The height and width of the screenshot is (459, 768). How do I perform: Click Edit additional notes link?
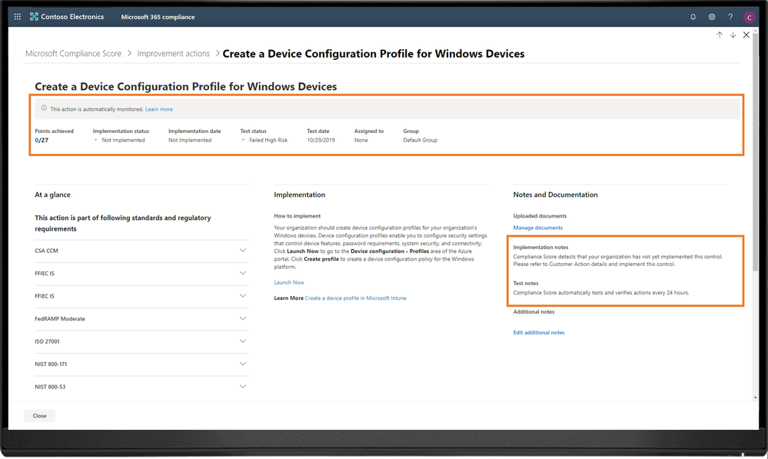[539, 332]
